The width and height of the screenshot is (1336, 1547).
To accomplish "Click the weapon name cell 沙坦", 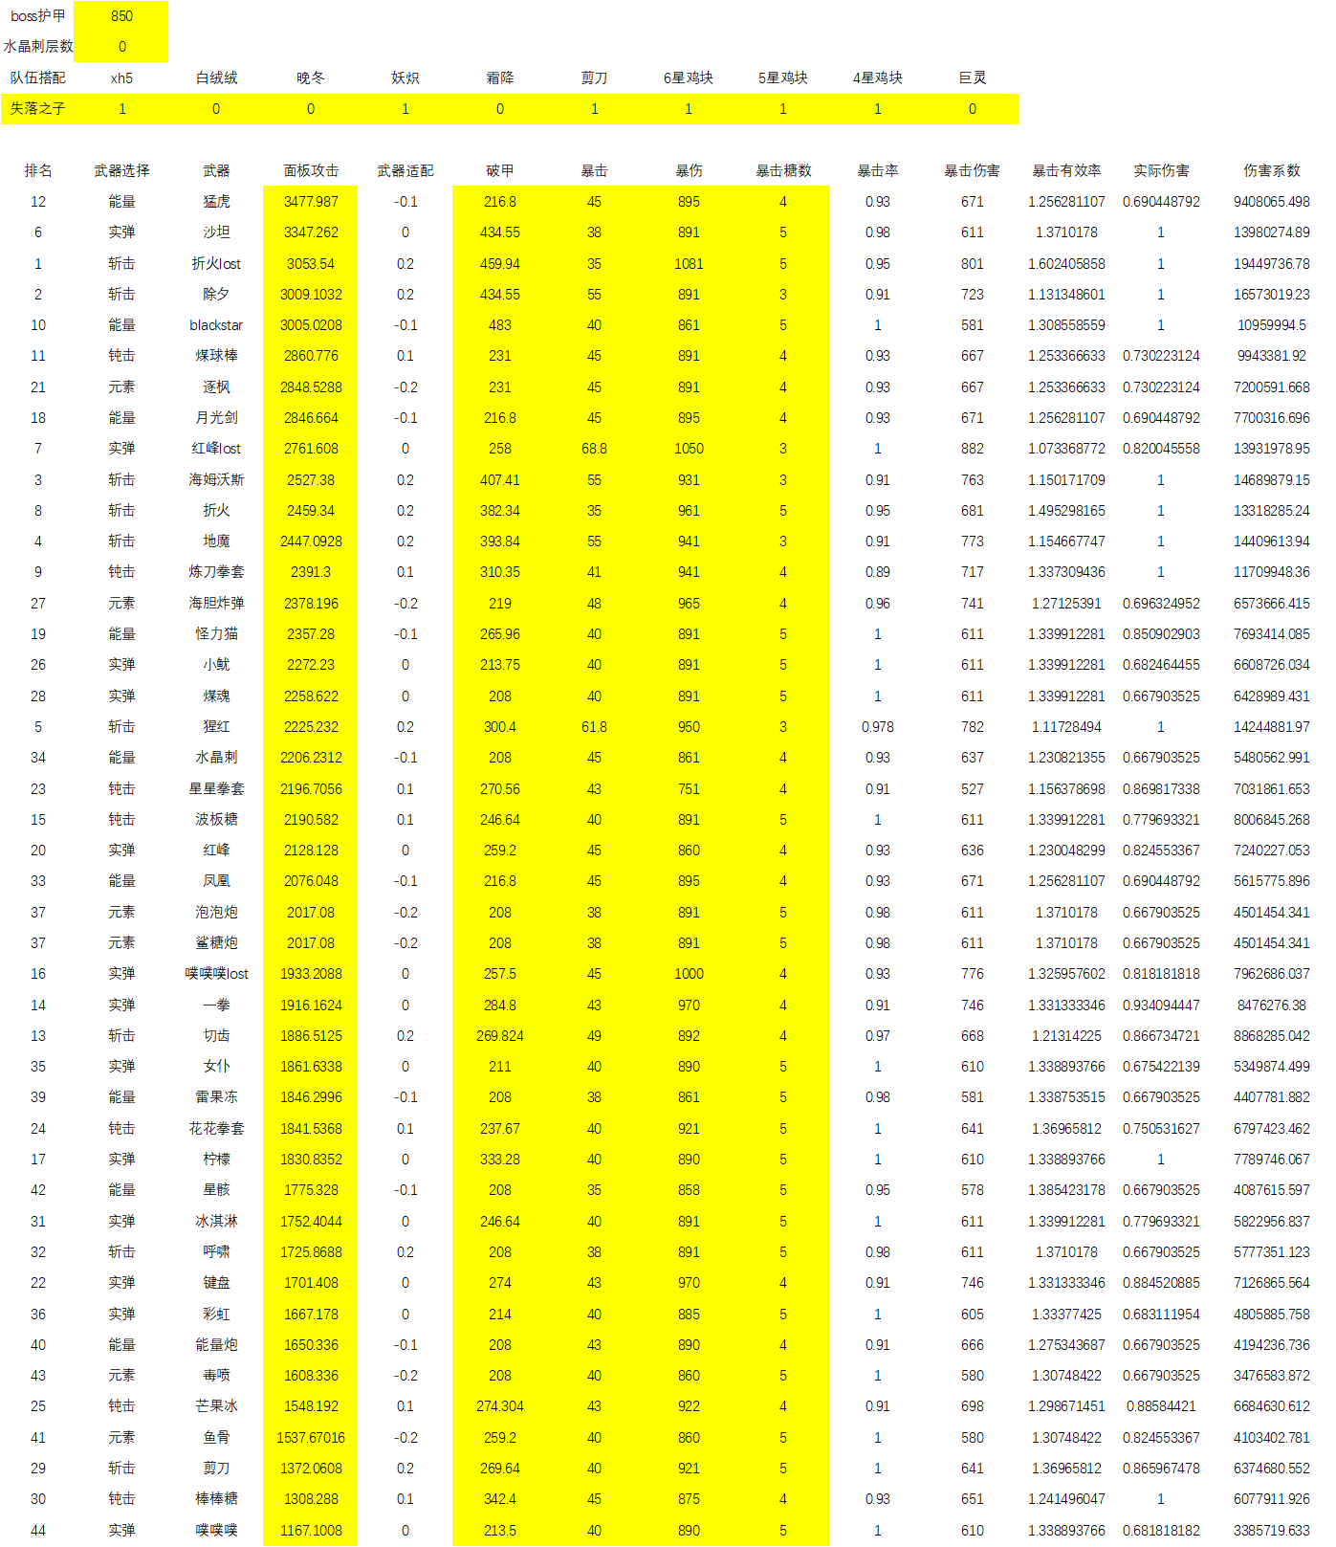I will tap(216, 232).
